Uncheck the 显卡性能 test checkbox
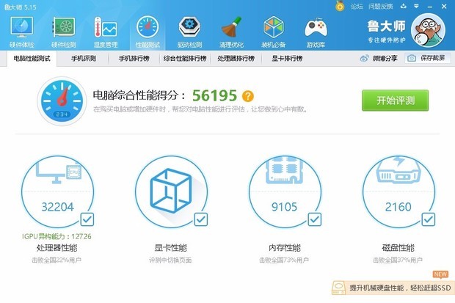The width and height of the screenshot is (455, 303). tap(201, 219)
